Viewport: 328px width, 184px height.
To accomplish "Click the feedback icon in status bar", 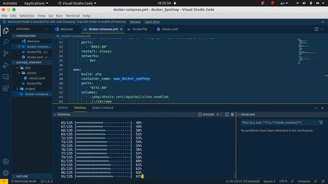I will tap(316, 181).
